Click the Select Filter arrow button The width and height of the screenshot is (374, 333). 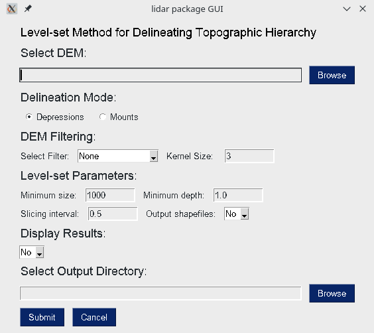coord(154,157)
